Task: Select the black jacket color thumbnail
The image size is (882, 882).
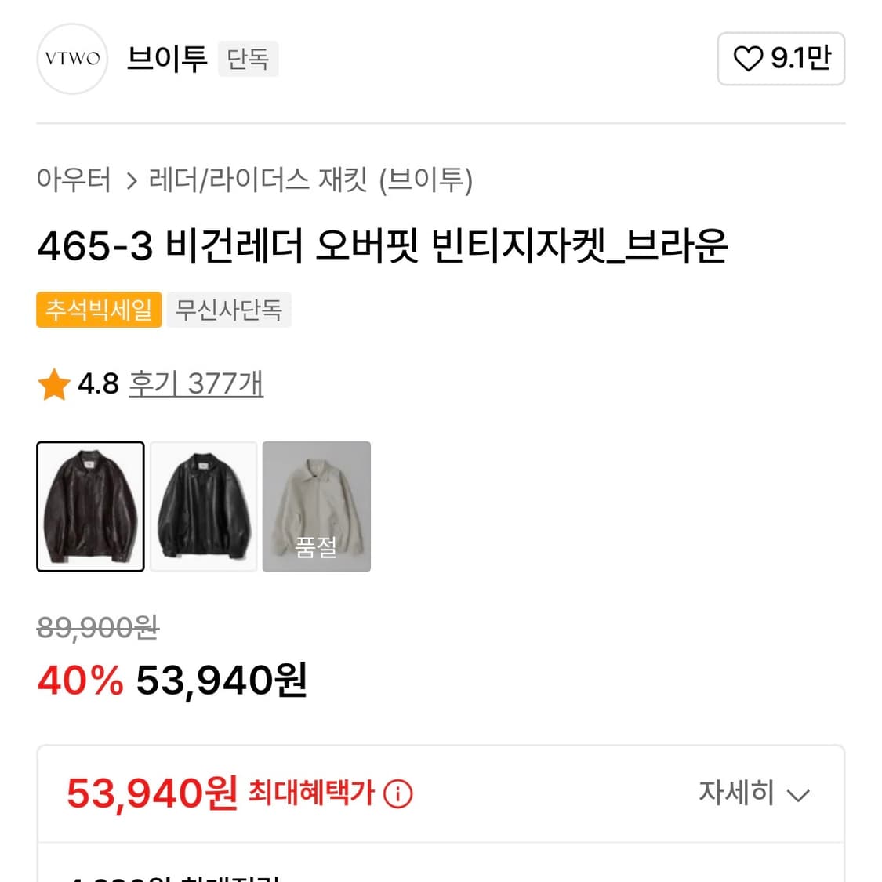Action: coord(204,506)
